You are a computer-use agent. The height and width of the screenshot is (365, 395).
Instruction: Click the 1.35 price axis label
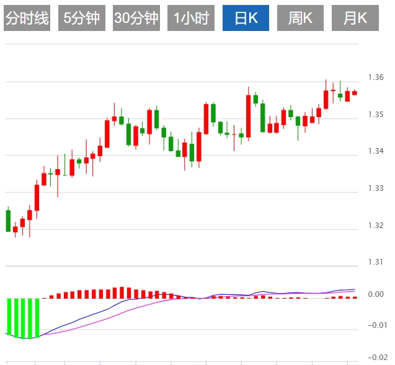pos(376,115)
